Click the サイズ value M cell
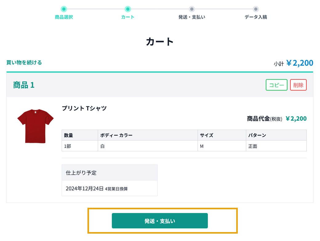The width and height of the screenshot is (320, 241). (x=222, y=146)
